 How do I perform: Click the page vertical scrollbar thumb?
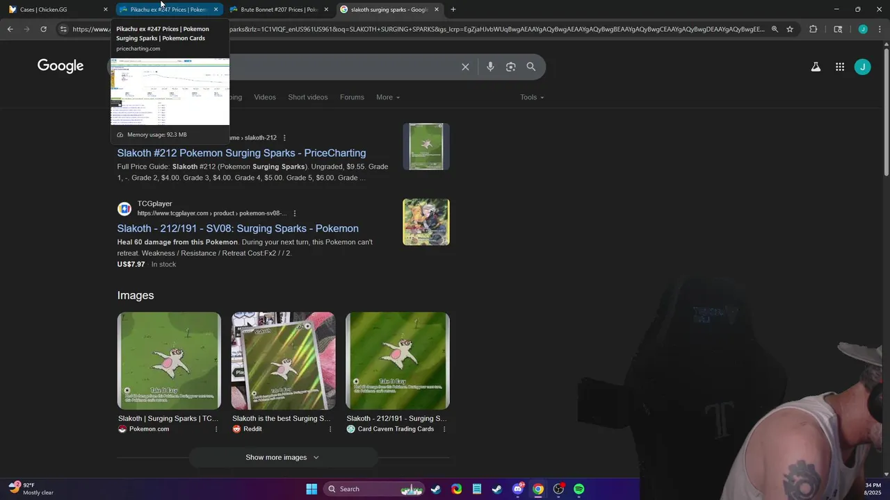(x=886, y=111)
